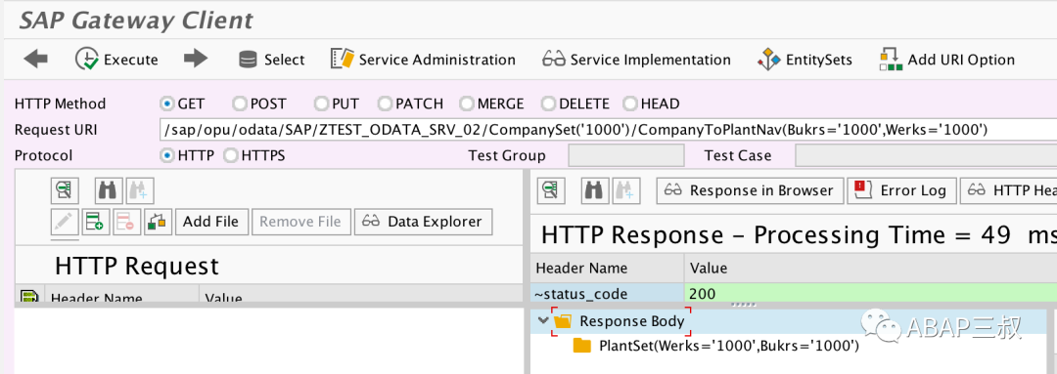This screenshot has height=374, width=1057.
Task: Click the forward arrow icon
Action: pyautogui.click(x=196, y=60)
